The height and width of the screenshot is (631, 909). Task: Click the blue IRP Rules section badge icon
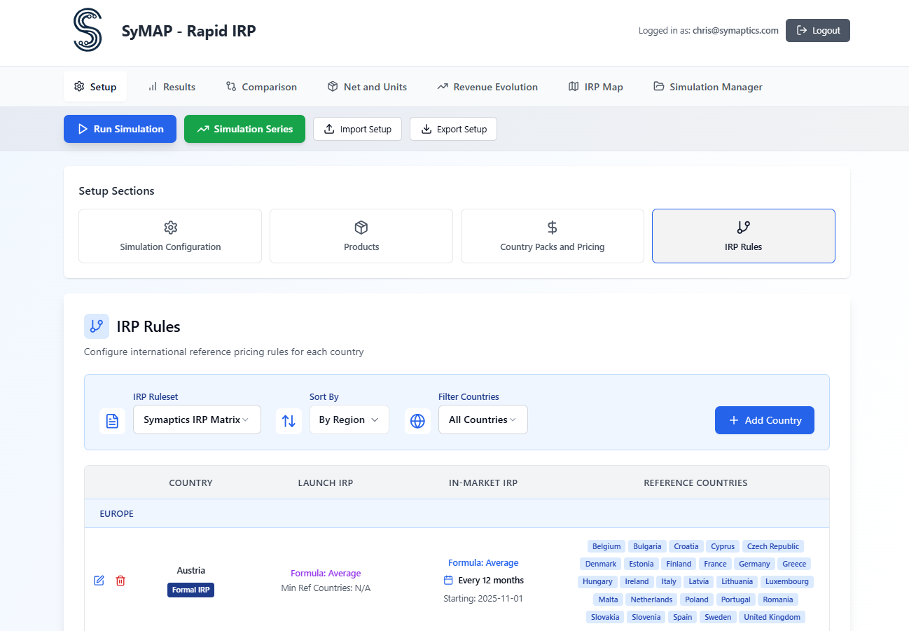pyautogui.click(x=97, y=326)
